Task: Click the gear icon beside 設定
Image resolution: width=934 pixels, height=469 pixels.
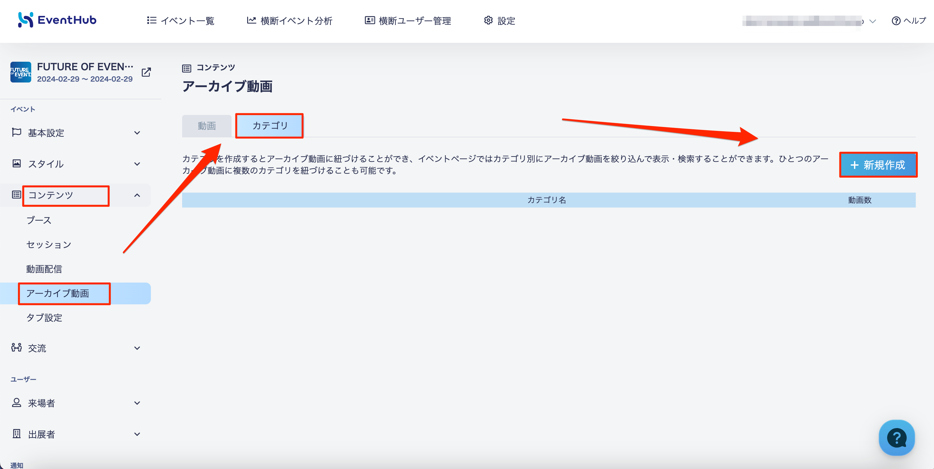Action: (488, 20)
